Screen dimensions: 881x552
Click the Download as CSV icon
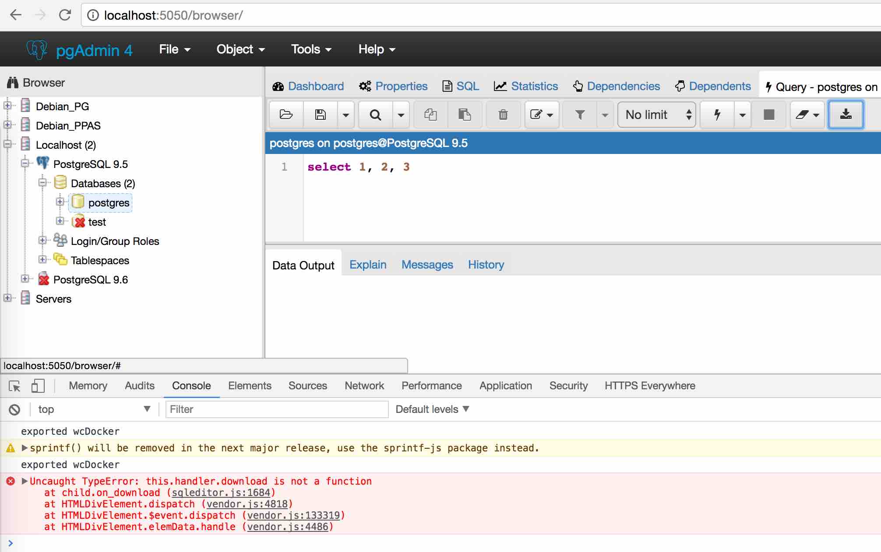click(x=846, y=115)
